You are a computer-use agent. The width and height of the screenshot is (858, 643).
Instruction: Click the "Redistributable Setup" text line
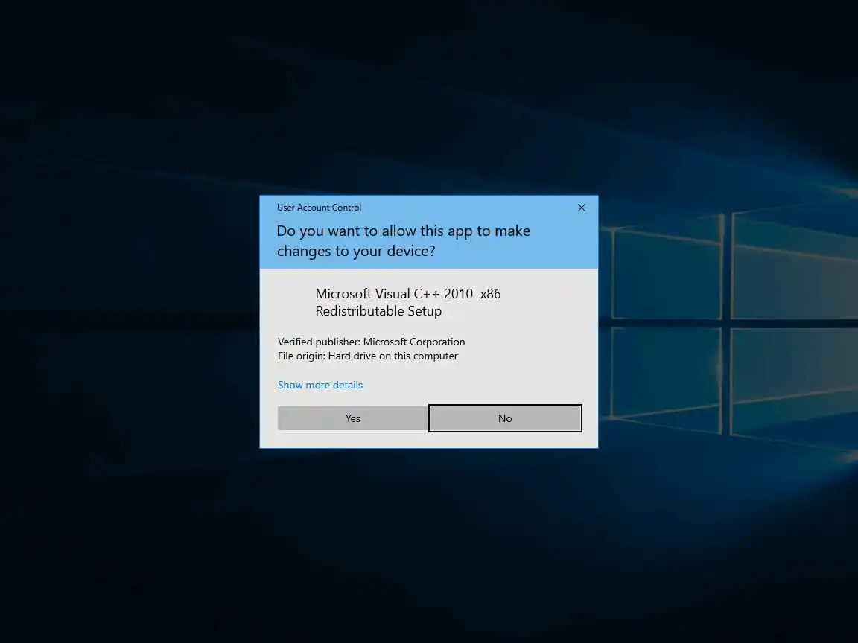tap(378, 311)
